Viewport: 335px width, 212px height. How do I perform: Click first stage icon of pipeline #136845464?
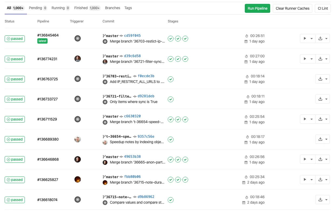(170, 39)
